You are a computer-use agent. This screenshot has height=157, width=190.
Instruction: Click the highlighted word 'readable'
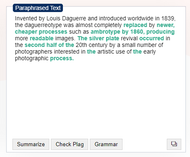42,38
